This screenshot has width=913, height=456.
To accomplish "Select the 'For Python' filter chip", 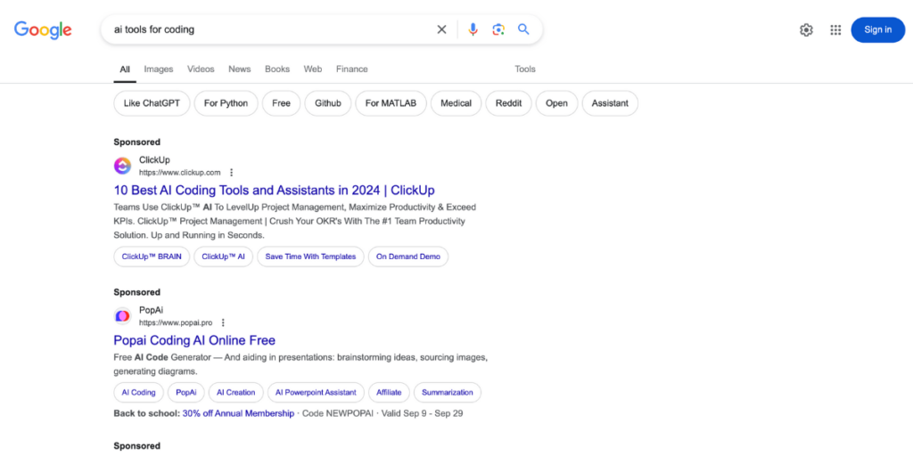I will tap(226, 103).
